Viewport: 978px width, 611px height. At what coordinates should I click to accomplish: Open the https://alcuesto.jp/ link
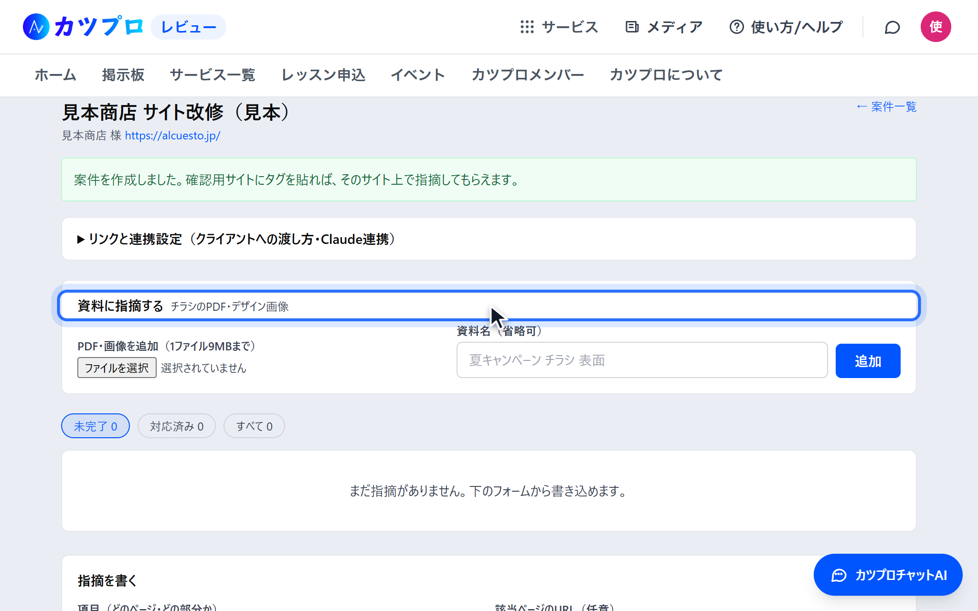[172, 136]
